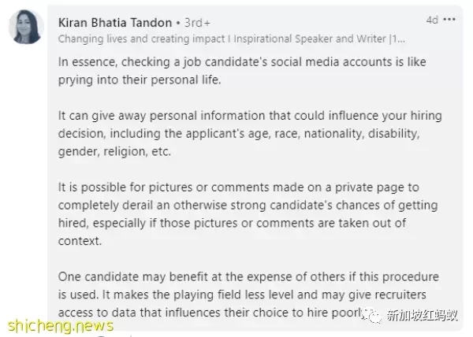Click the line 'prying into their personal life.'
The width and height of the screenshot is (473, 337).
pyautogui.click(x=140, y=80)
